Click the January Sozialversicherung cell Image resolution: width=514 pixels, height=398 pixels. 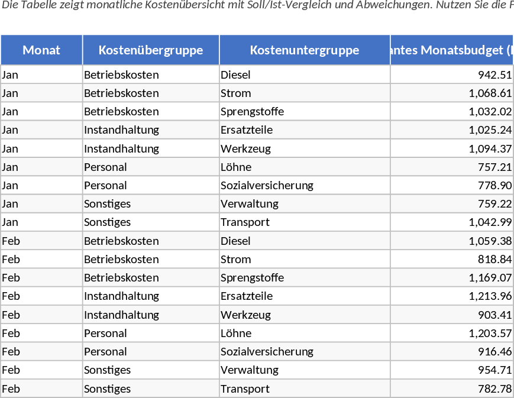point(305,185)
